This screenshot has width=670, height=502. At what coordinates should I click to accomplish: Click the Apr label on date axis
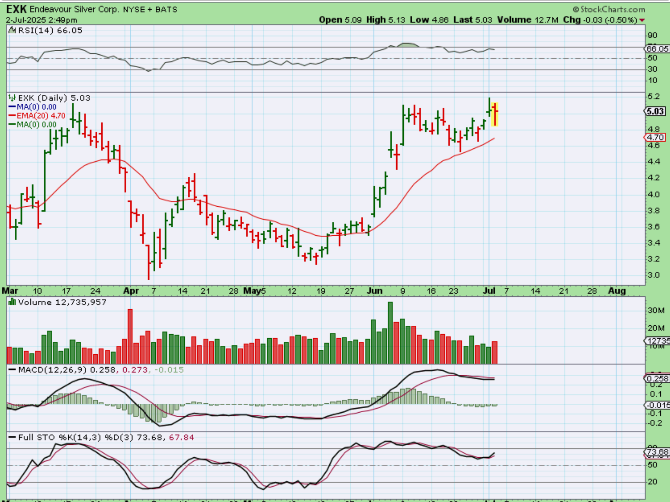(131, 291)
